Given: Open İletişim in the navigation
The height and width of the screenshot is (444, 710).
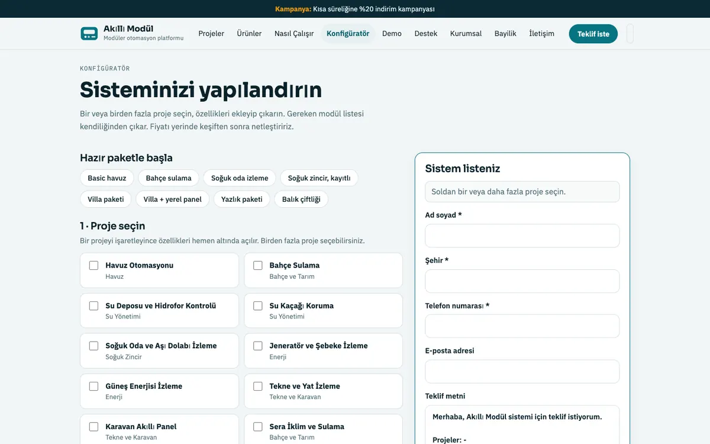Looking at the screenshot, I should click(541, 34).
